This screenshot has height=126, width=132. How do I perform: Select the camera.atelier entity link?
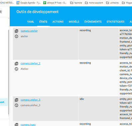click(x=29, y=31)
